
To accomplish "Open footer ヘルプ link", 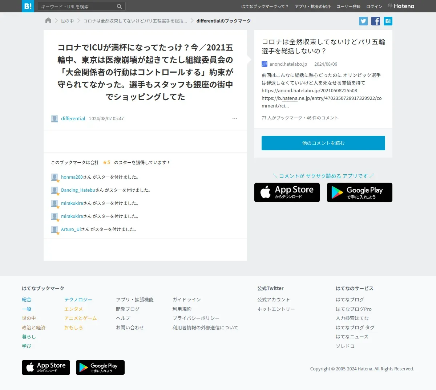I will pos(123,318).
